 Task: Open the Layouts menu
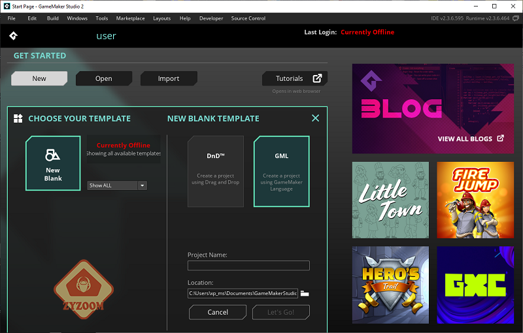161,18
